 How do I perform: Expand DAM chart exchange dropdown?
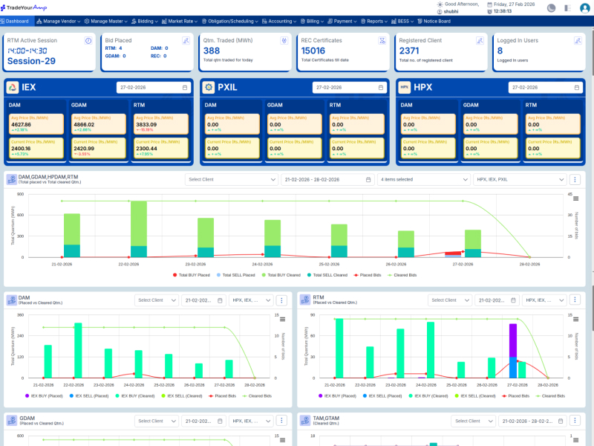(x=251, y=300)
